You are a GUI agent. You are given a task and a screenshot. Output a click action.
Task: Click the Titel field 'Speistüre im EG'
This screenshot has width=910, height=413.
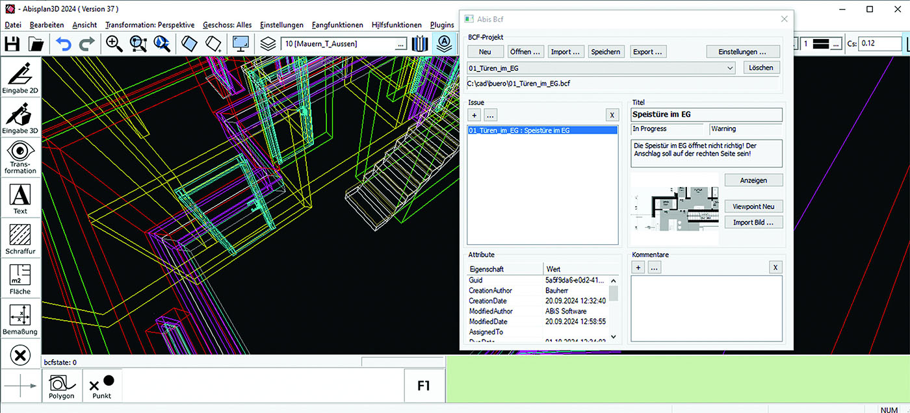point(707,115)
